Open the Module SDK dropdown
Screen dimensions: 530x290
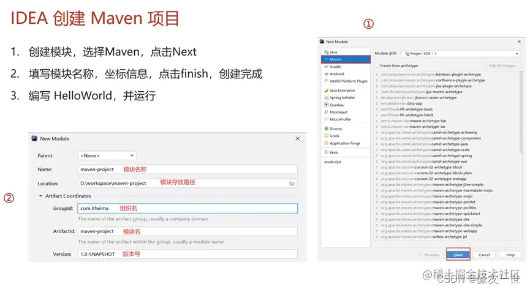(461, 53)
